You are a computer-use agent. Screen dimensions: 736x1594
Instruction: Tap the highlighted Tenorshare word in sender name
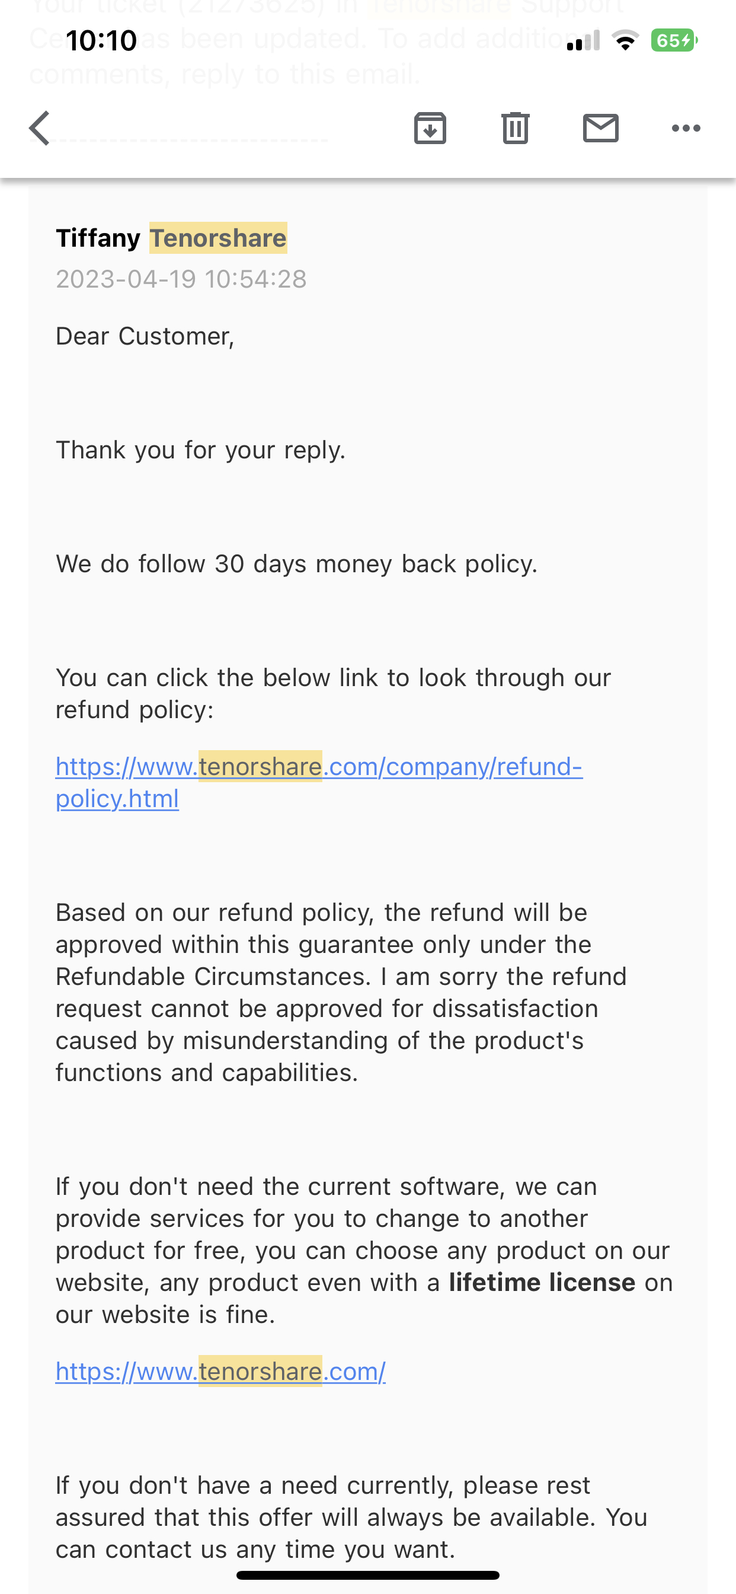pos(218,238)
